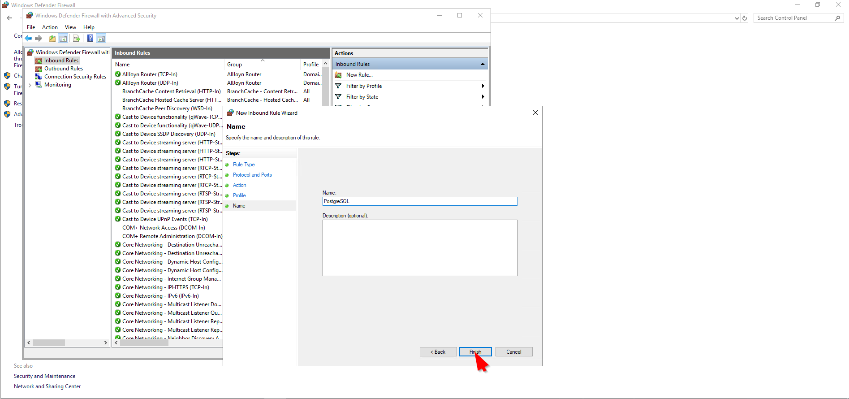Click the refresh icon in Control Panel address bar

[745, 18]
